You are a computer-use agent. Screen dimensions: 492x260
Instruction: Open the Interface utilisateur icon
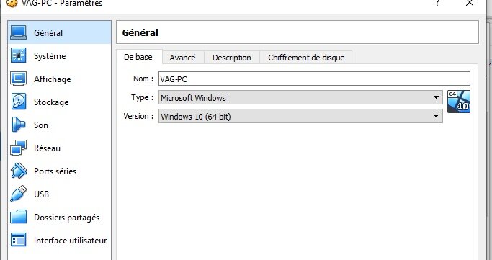pyautogui.click(x=19, y=240)
